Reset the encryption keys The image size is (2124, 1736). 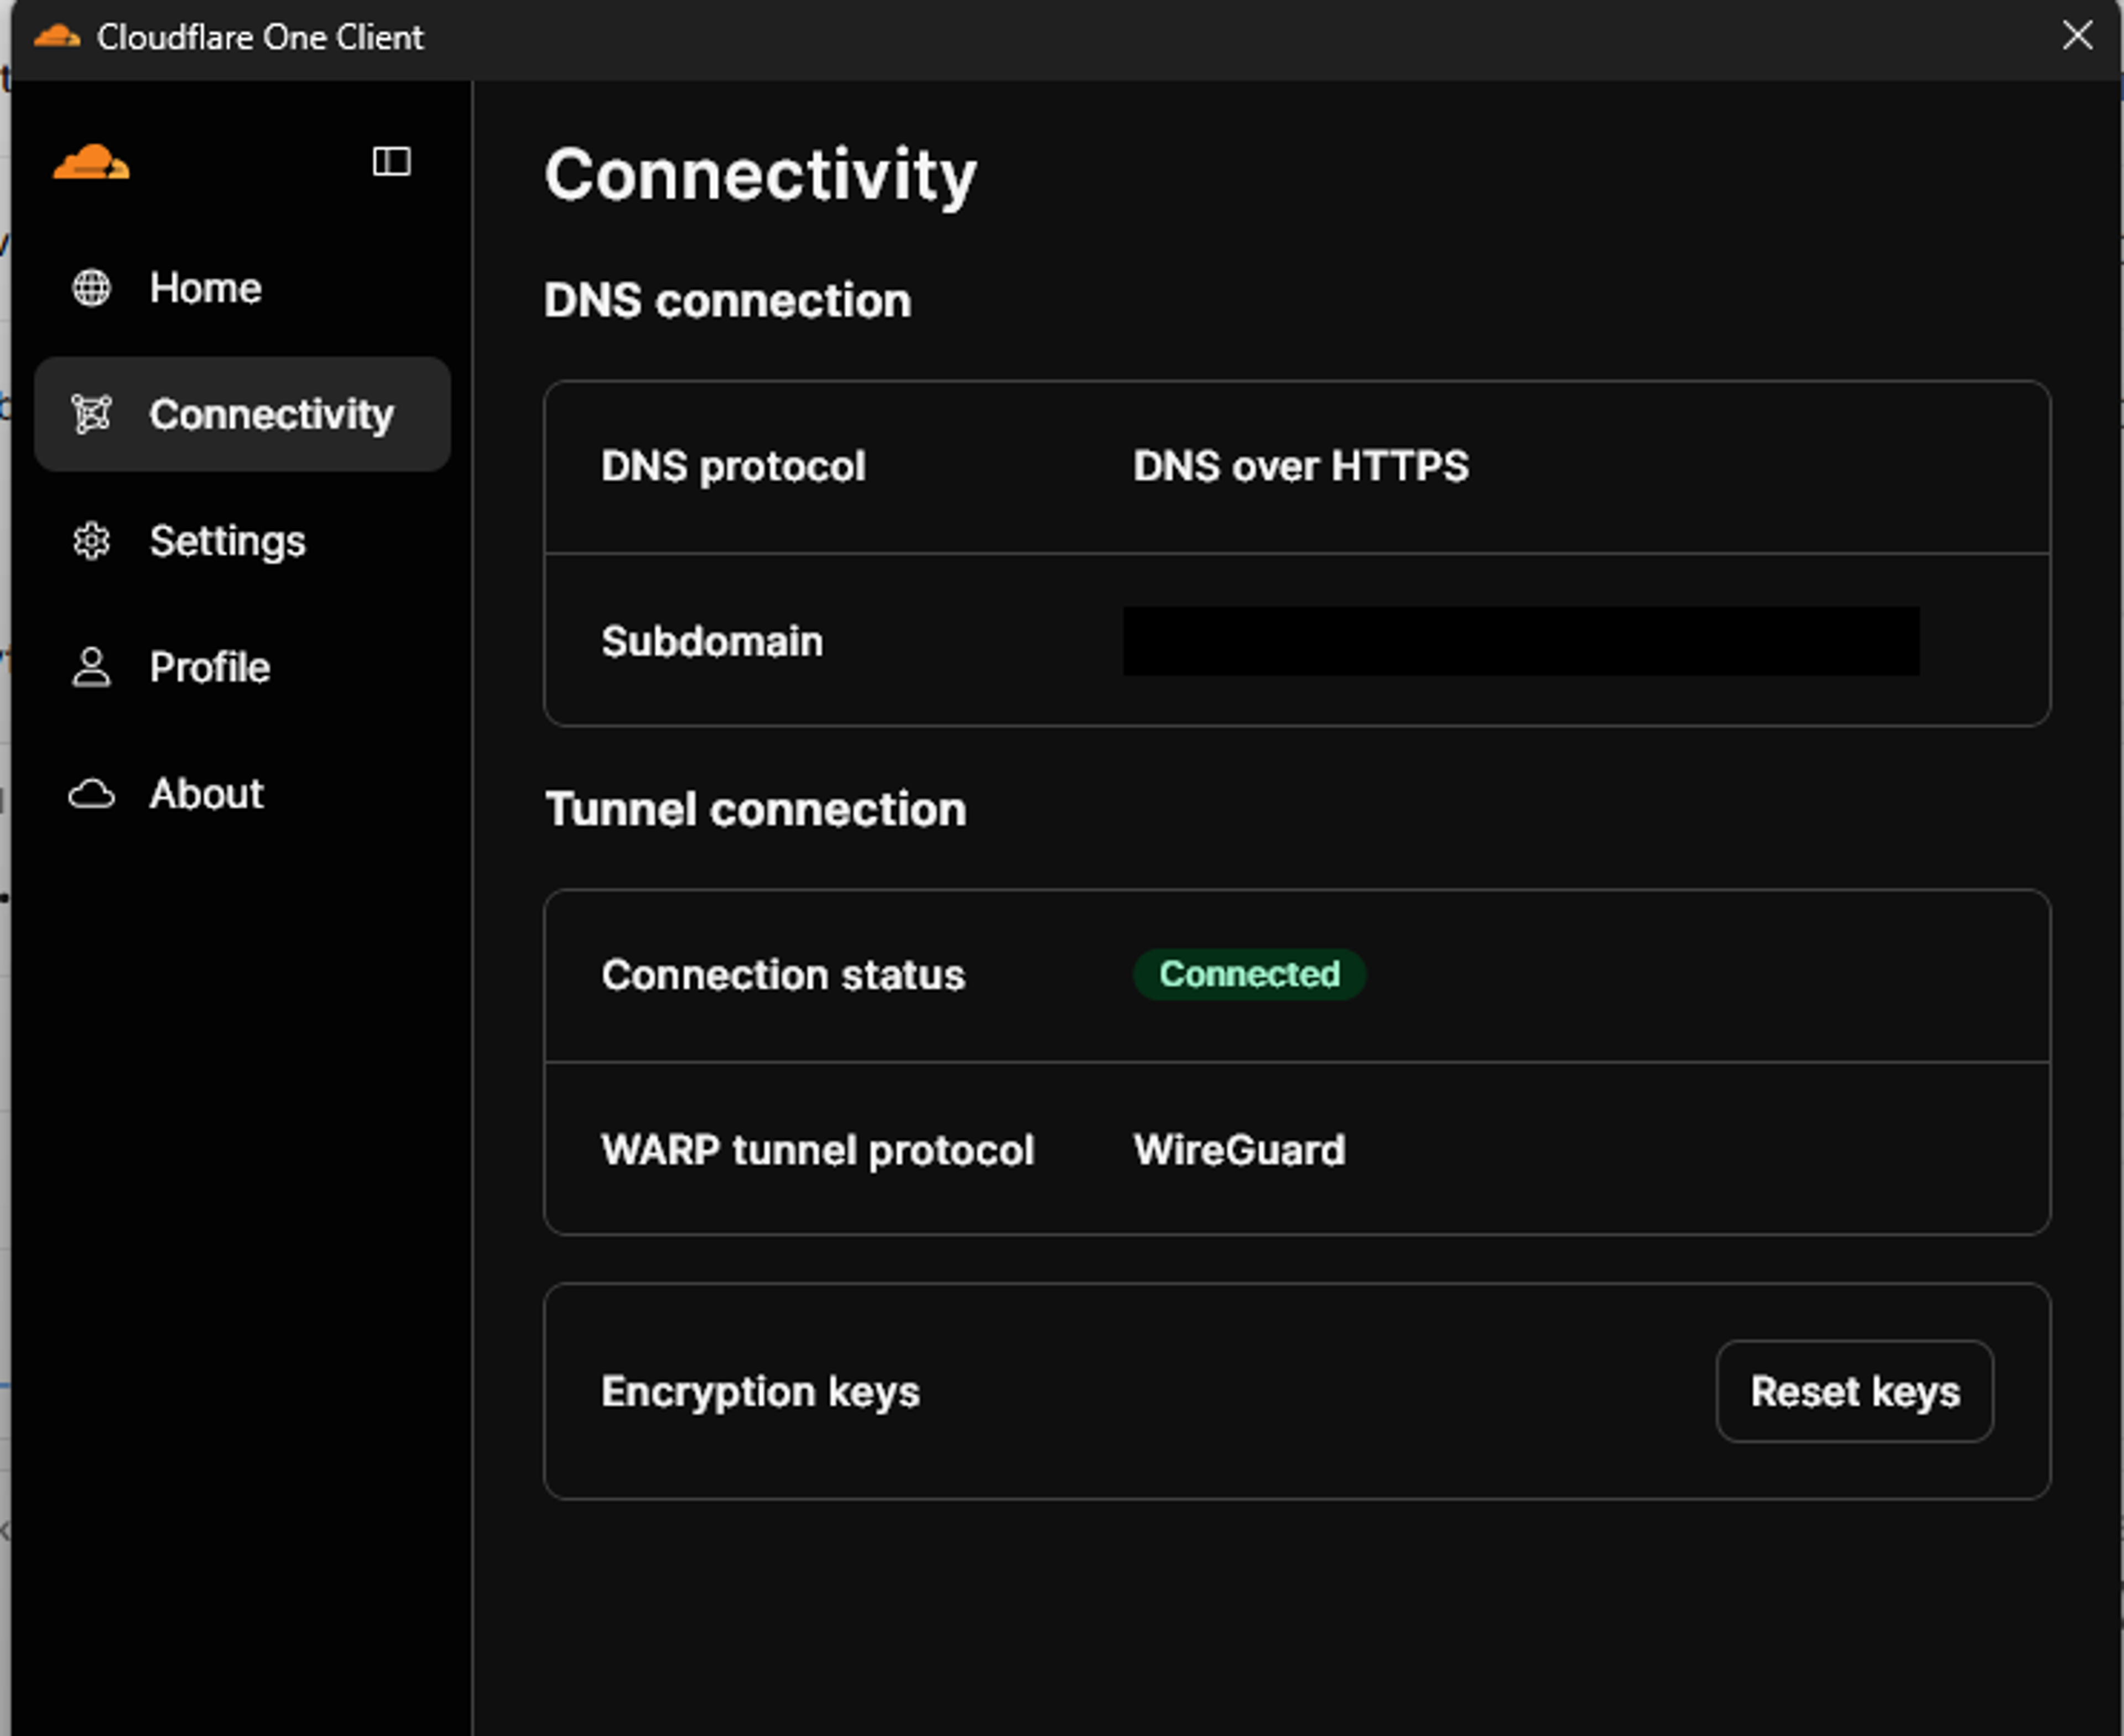[x=1854, y=1391]
